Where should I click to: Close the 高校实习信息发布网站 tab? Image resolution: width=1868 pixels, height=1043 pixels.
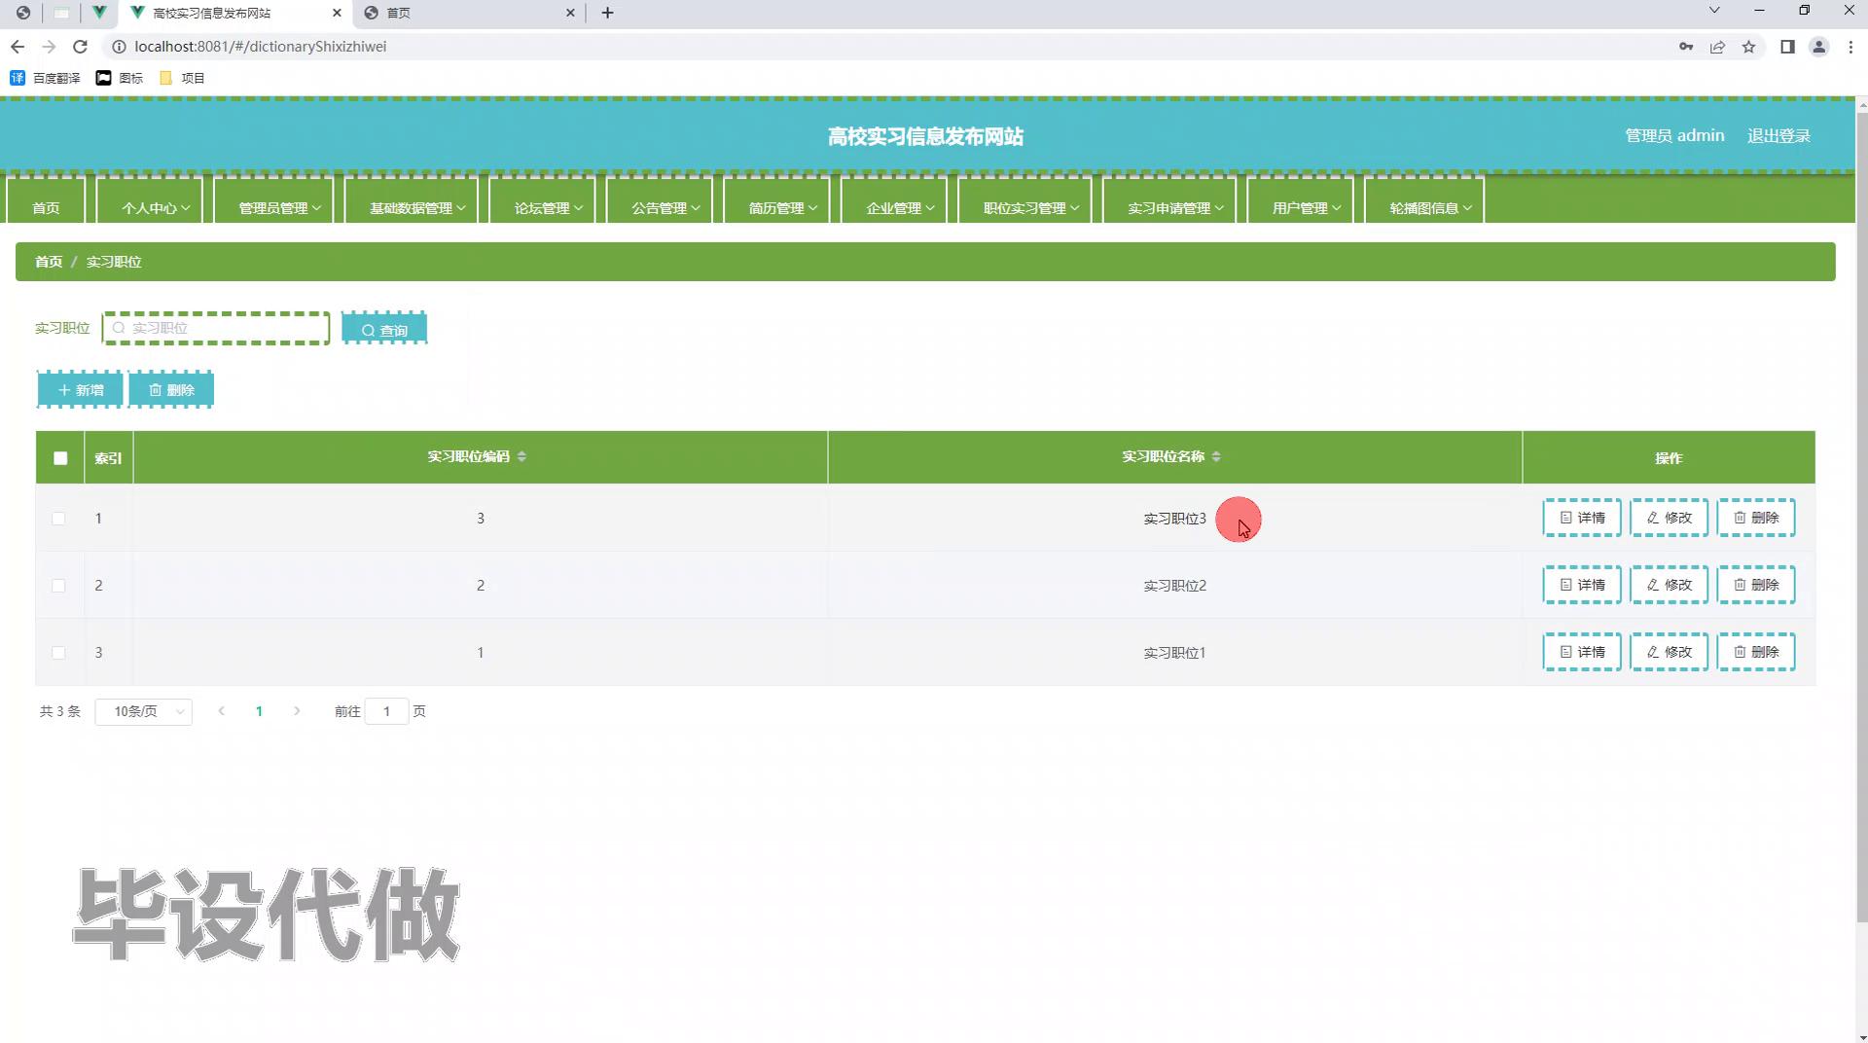337,13
